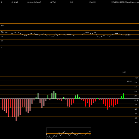Click the MR axis label 60
The width and height of the screenshot is (139, 139).
[x=135, y=87]
